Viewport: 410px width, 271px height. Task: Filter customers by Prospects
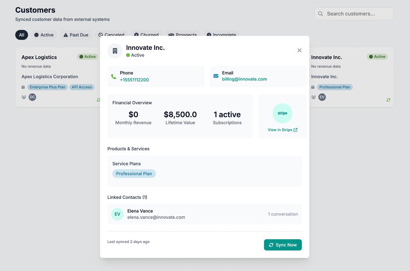182,34
